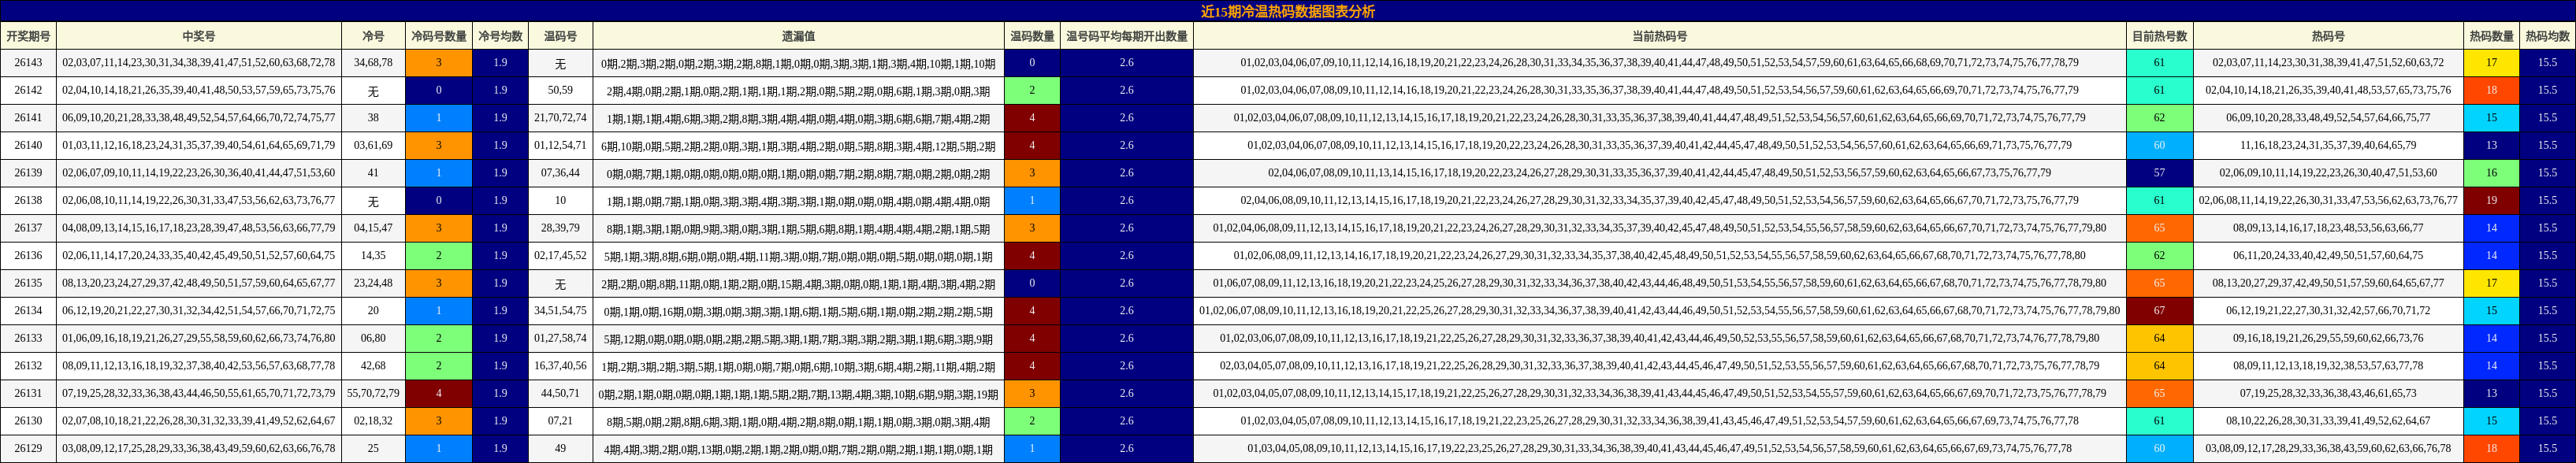The width and height of the screenshot is (2576, 463).
Task: Click the title '近15期冷温热码数据图表分析'
Action: coord(1288,11)
